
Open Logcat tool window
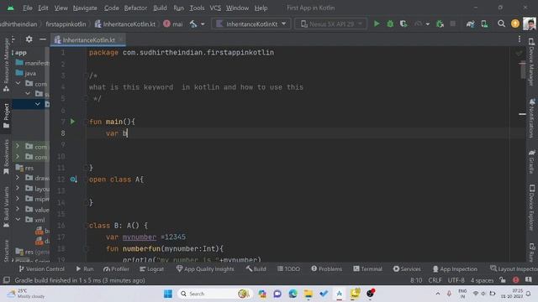pyautogui.click(x=151, y=268)
